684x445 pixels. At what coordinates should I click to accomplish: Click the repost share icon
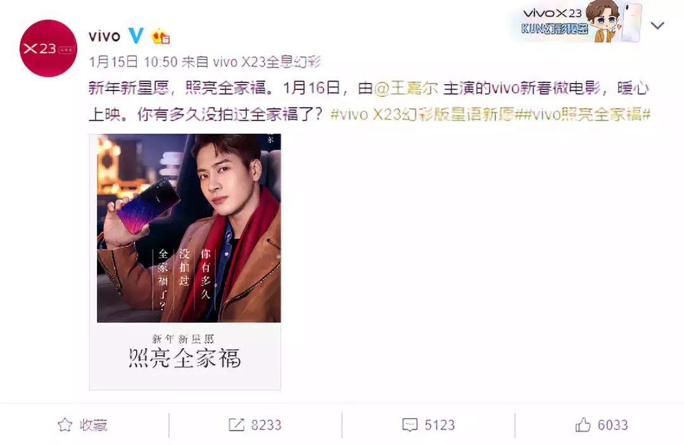click(236, 425)
